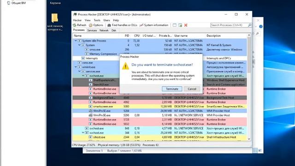Screen dimensions: 295x166
Task: Sort by Description column header
Action: coord(226,36)
